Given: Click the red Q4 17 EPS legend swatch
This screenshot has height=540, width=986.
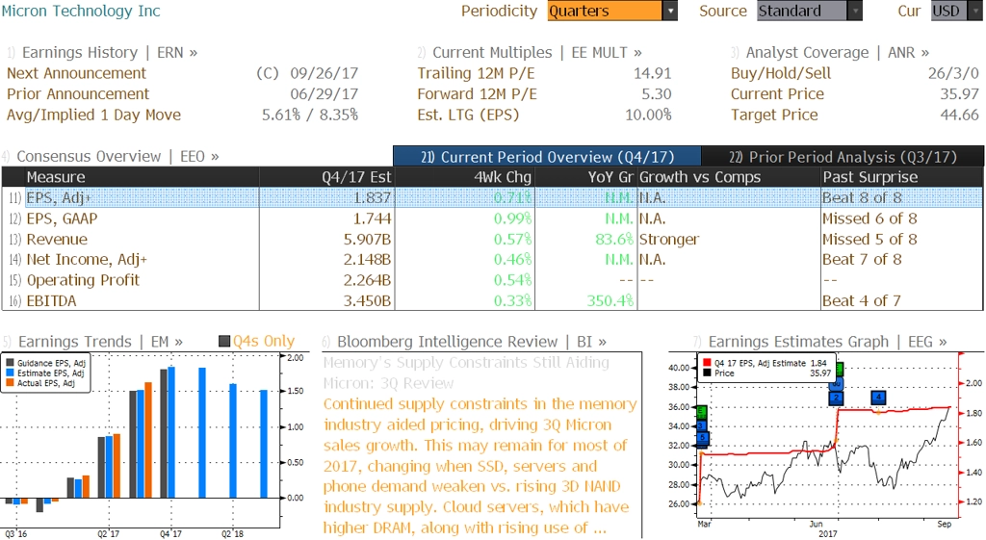Looking at the screenshot, I should (x=708, y=363).
